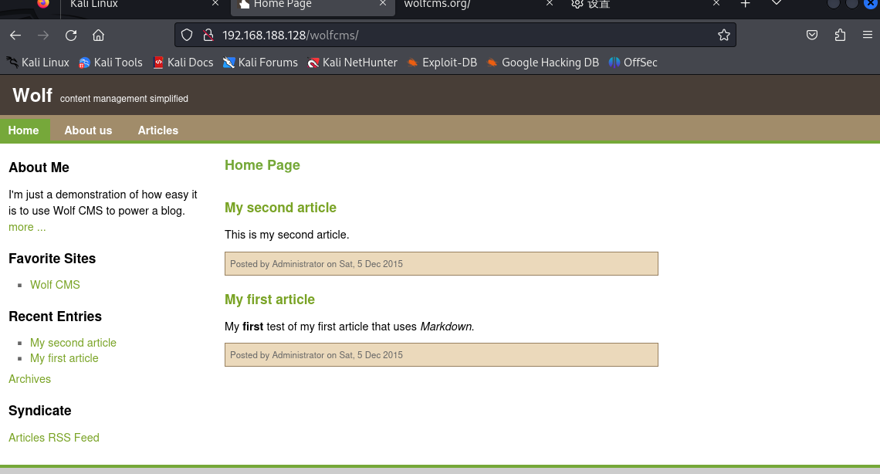Open the Kali Tools bookmark
The width and height of the screenshot is (880, 474).
(110, 63)
